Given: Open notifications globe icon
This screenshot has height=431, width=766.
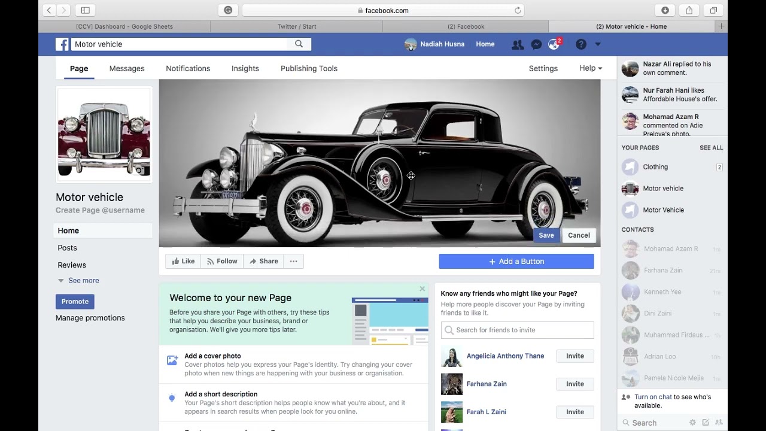Looking at the screenshot, I should pos(554,45).
